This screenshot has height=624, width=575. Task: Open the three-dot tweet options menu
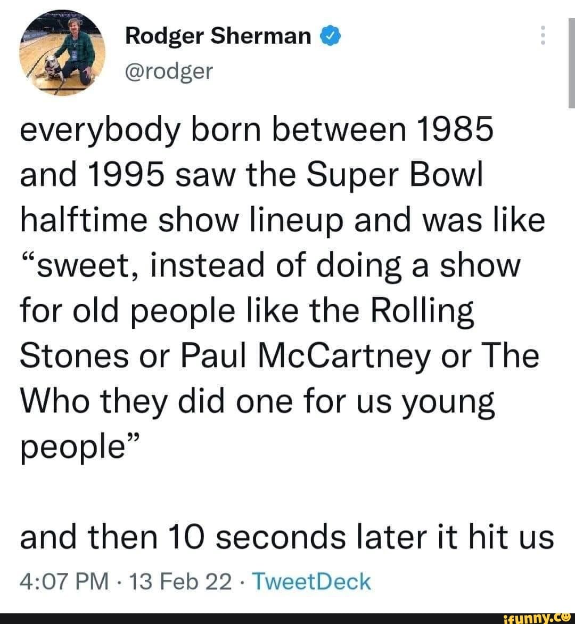click(x=544, y=35)
